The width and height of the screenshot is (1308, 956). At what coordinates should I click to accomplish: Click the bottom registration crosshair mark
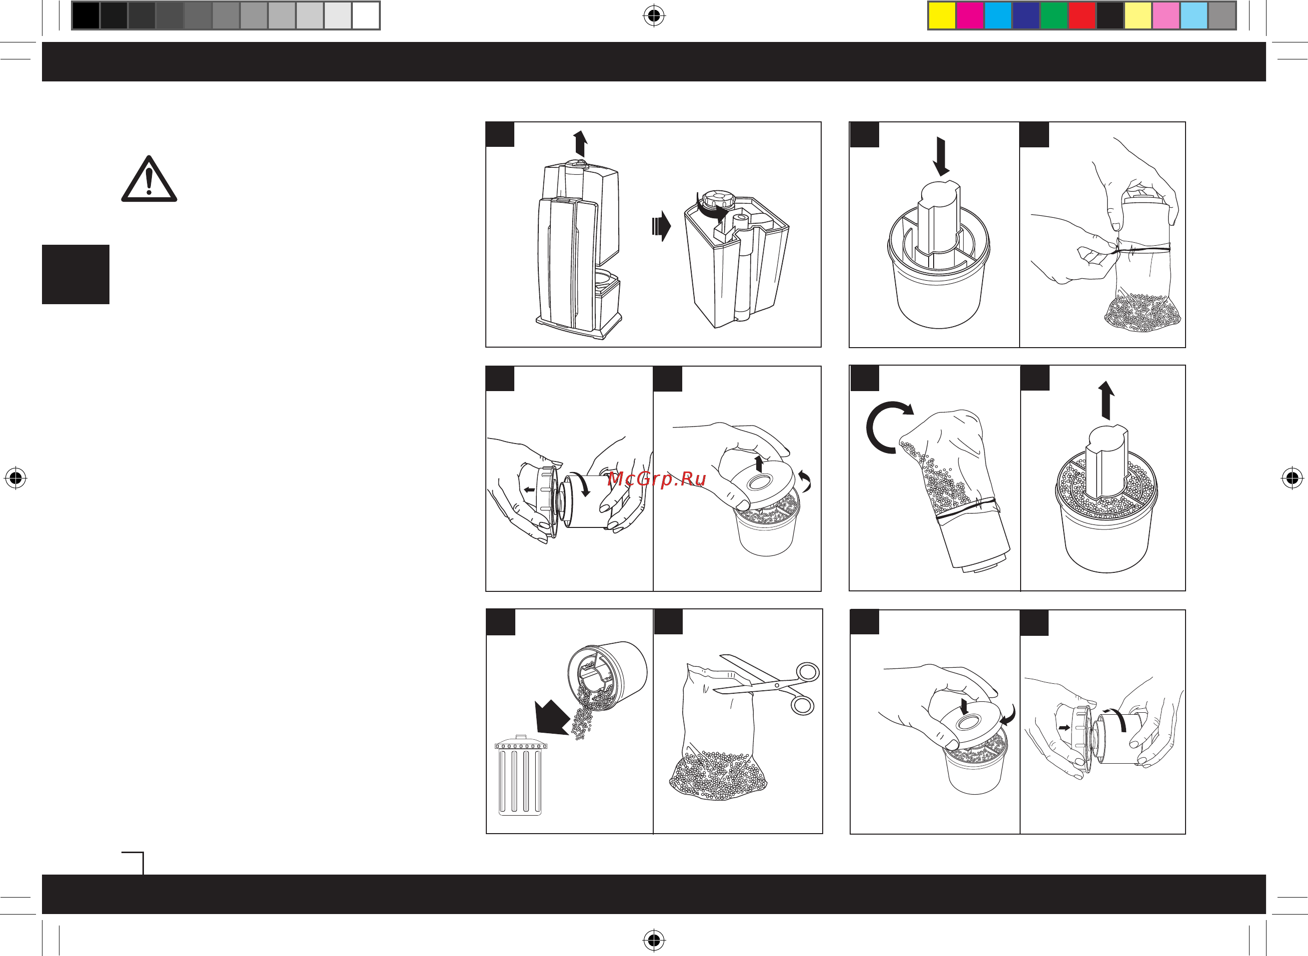point(654,940)
